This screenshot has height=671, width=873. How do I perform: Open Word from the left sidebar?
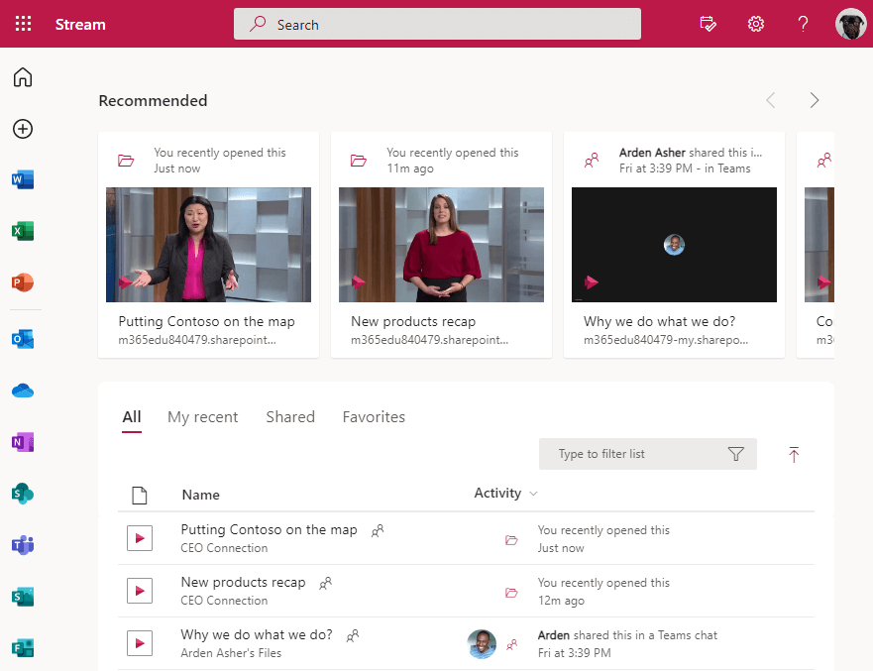pyautogui.click(x=22, y=179)
